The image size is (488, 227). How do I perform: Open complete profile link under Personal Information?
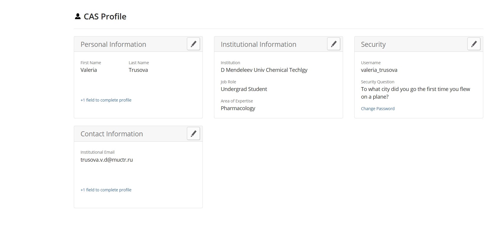[x=106, y=100]
